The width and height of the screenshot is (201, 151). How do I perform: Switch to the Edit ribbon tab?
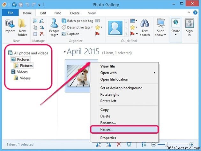point(43,13)
